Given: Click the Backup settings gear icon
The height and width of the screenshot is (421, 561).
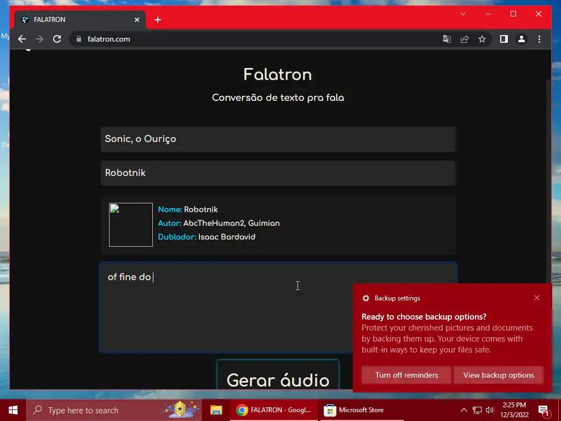Looking at the screenshot, I should coord(365,298).
